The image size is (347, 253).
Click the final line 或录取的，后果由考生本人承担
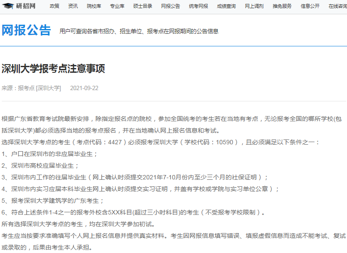click(47, 247)
